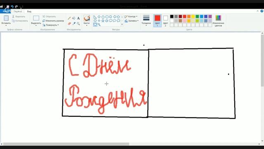Click the Выделить select button

pos(36,19)
